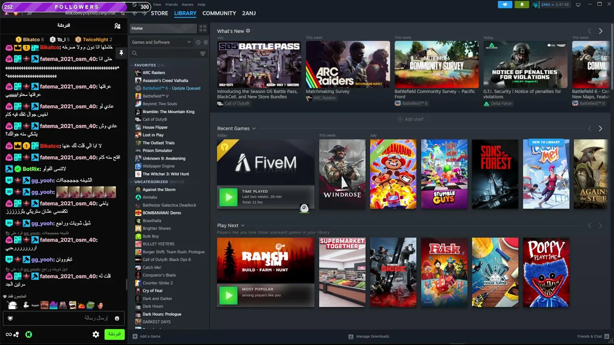Expand Play Next shelf dropdown
The image size is (614, 345).
243,225
